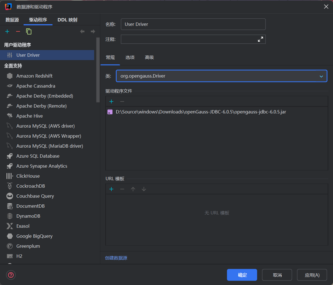This screenshot has width=333, height=285.
Task: Move the URL template down
Action: point(144,189)
